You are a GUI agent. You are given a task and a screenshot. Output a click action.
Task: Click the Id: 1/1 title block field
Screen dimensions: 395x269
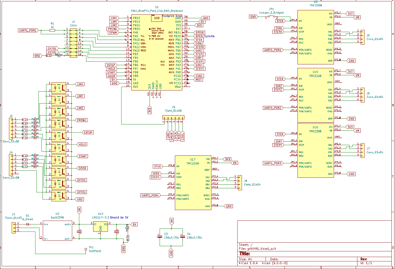(366, 263)
